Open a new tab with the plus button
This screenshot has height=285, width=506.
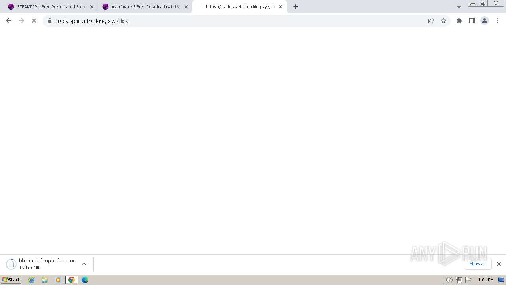coord(296,7)
